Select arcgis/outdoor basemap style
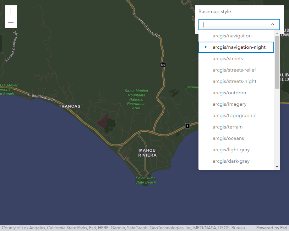This screenshot has height=231, width=289. tap(229, 93)
